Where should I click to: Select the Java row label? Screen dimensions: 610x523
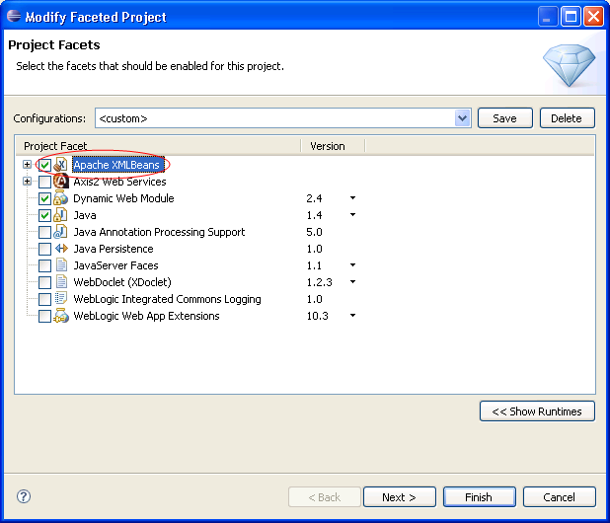click(85, 215)
